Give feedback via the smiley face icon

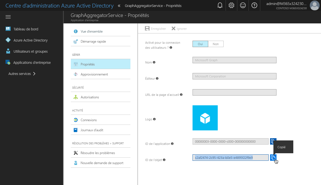[x=243, y=5]
